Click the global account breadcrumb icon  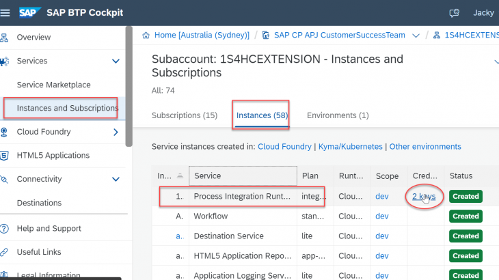(265, 35)
